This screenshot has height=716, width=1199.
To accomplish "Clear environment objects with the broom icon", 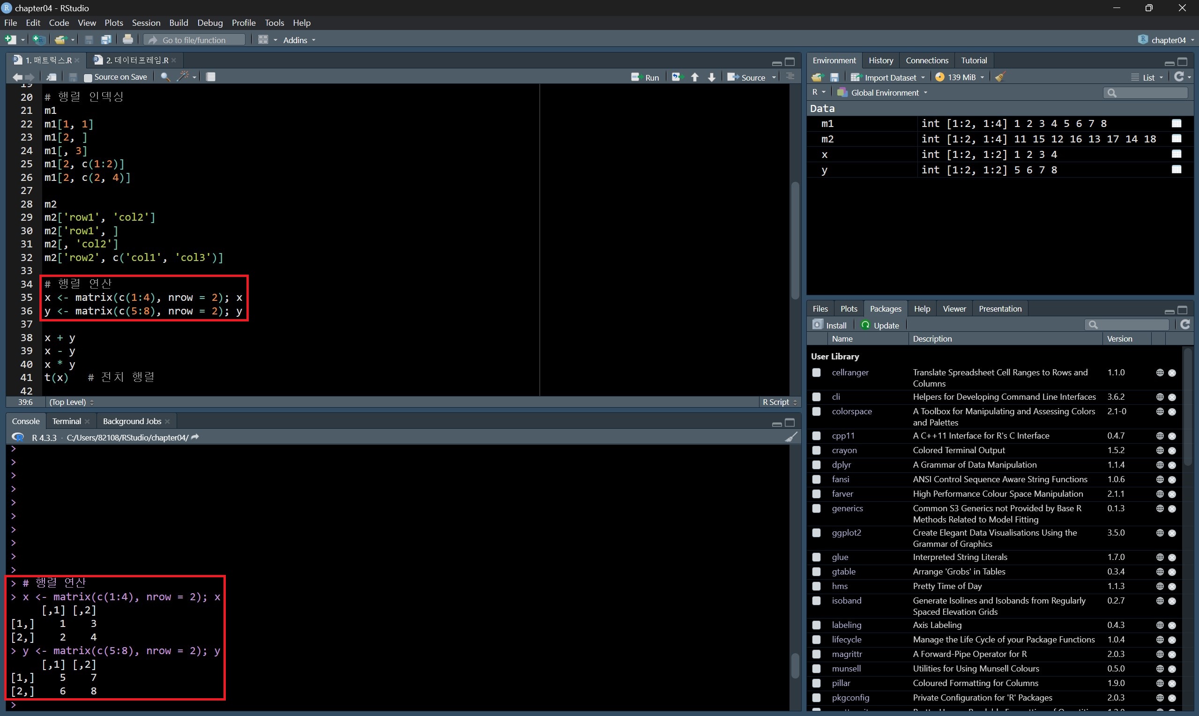I will pyautogui.click(x=1000, y=77).
